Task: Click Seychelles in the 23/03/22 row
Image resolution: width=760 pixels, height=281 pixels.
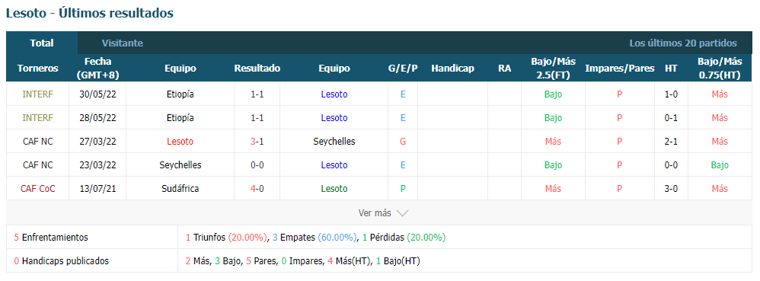Action: [180, 165]
